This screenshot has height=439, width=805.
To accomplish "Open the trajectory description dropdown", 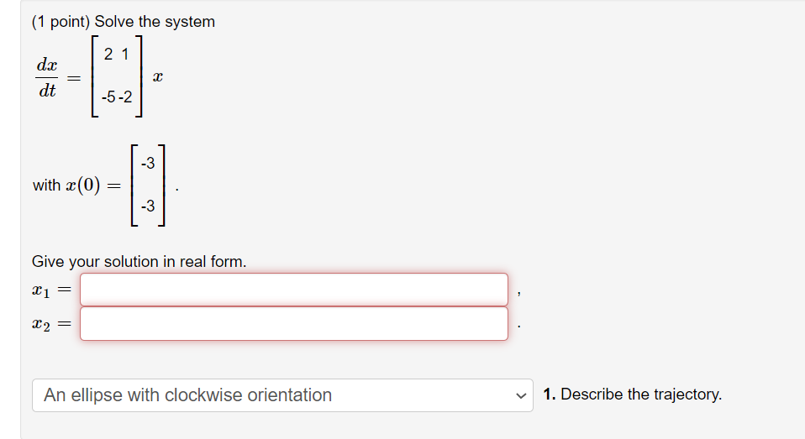I will (281, 395).
